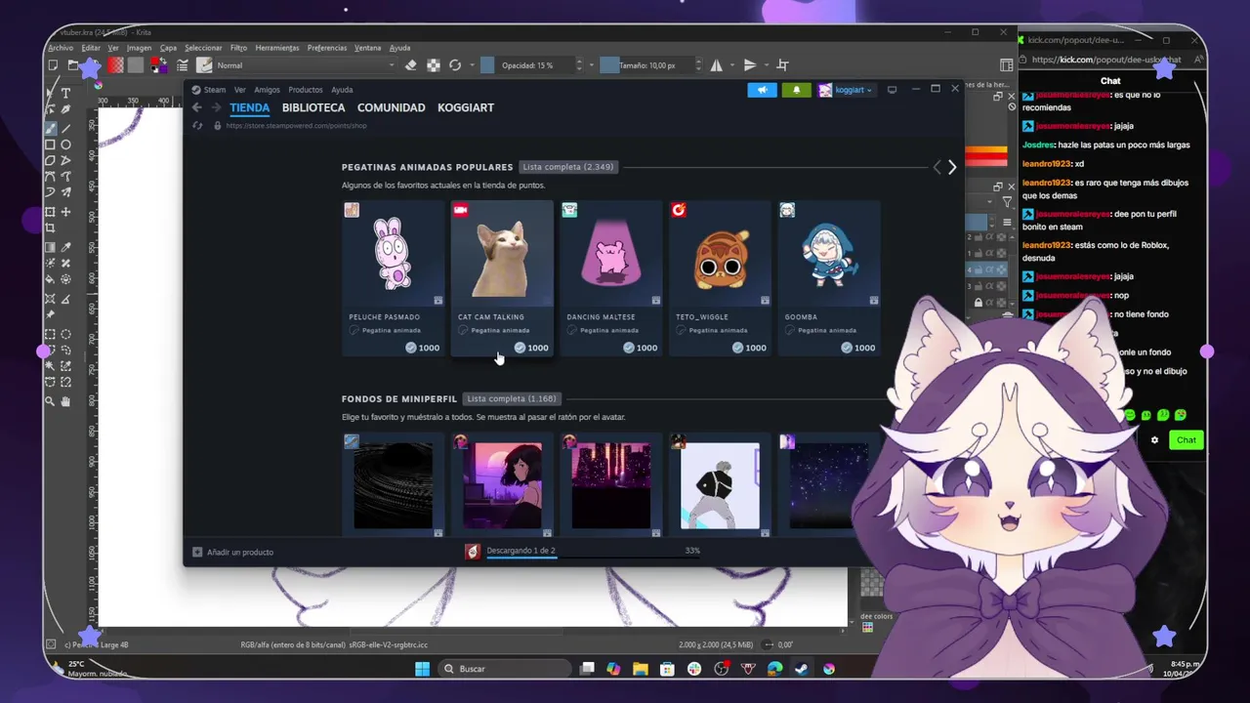The height and width of the screenshot is (703, 1250).
Task: Open Steam Amigos menu
Action: (x=267, y=90)
